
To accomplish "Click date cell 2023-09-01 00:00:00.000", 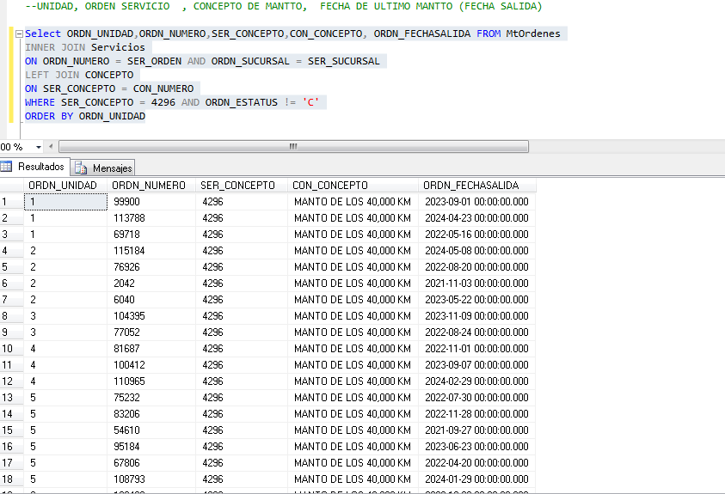I will (477, 202).
